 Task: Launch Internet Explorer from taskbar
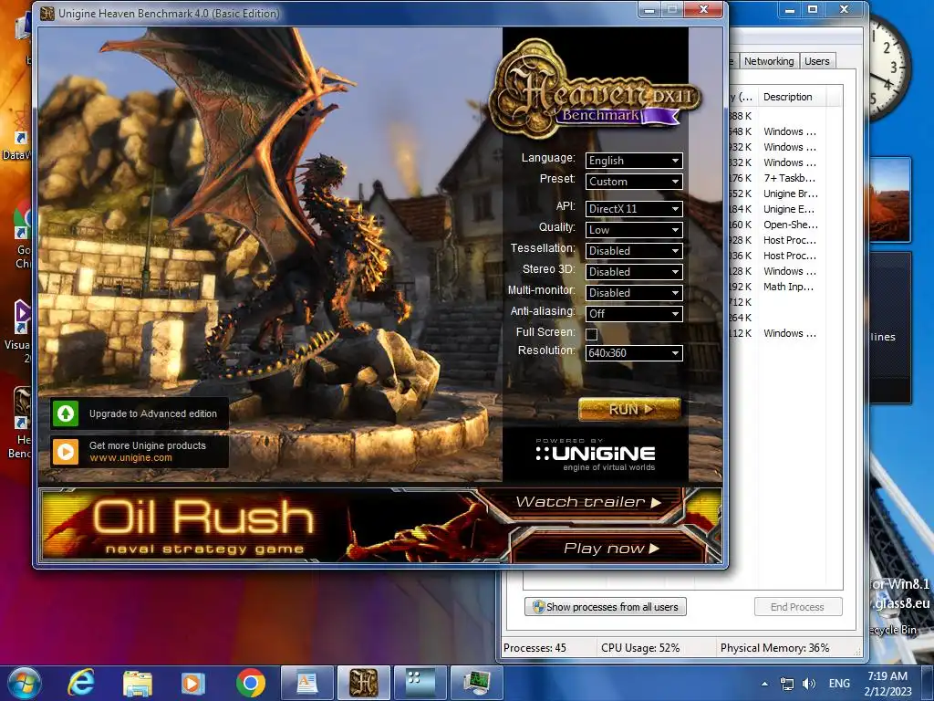coord(81,683)
